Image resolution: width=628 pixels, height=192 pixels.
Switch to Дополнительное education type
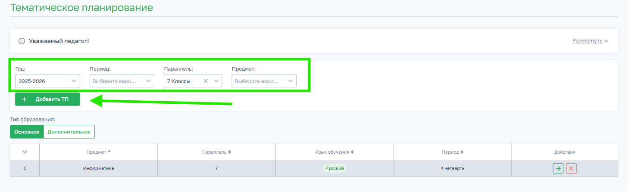click(69, 132)
